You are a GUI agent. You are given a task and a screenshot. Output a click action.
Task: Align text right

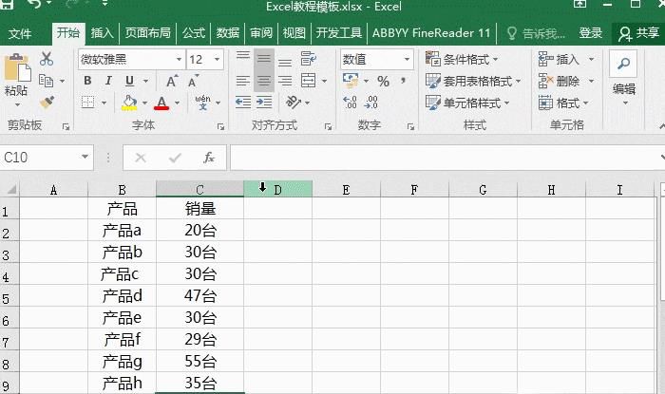point(285,81)
